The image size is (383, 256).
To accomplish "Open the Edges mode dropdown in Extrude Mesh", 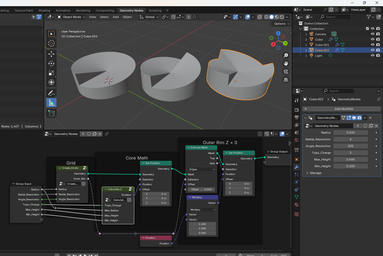I will tap(202, 169).
